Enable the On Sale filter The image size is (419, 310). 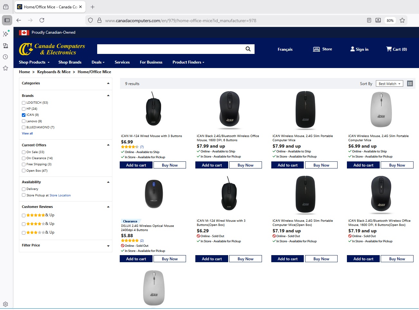coord(23,152)
